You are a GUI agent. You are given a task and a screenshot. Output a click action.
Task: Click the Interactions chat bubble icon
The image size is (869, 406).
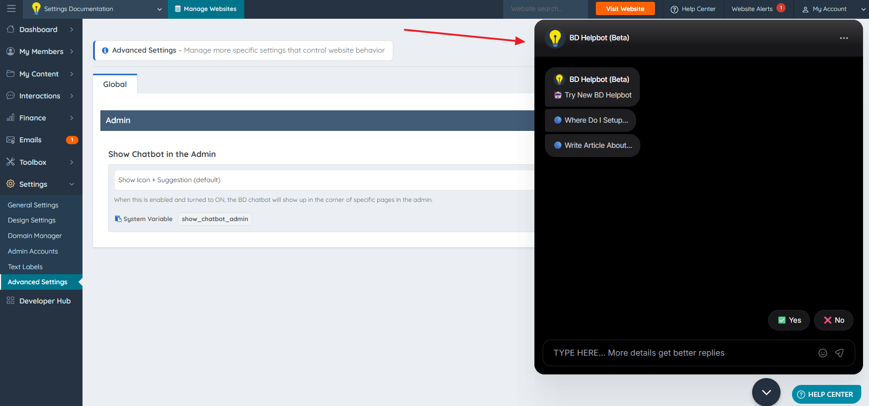(11, 96)
